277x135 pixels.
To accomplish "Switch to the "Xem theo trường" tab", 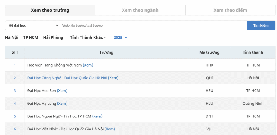I will (x=50, y=10).
